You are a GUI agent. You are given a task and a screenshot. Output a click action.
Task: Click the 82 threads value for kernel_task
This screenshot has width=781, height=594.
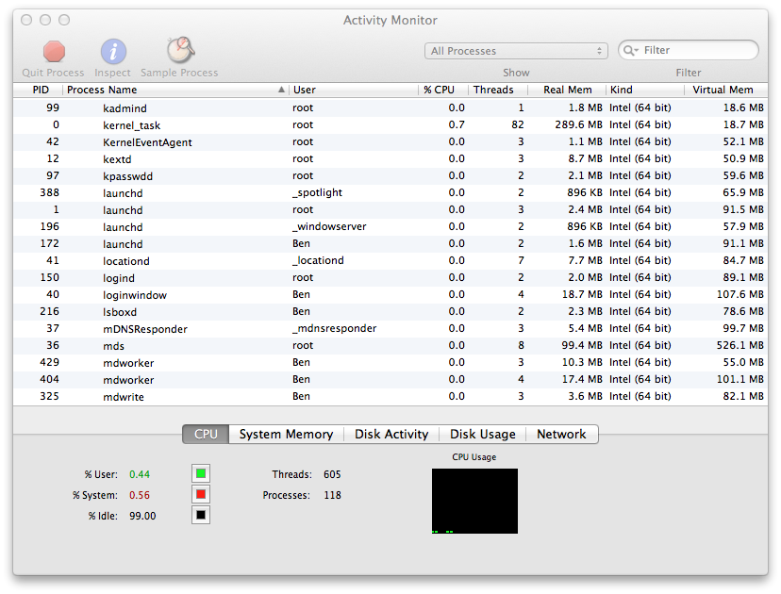click(x=518, y=124)
